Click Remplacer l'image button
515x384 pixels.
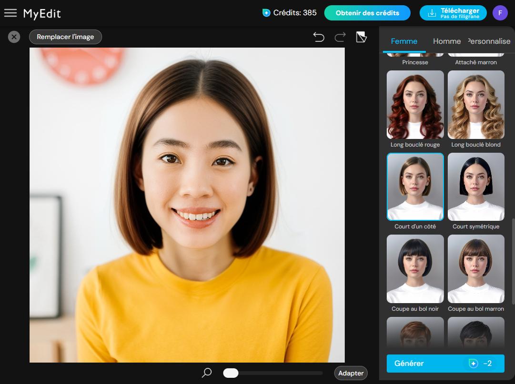point(65,37)
